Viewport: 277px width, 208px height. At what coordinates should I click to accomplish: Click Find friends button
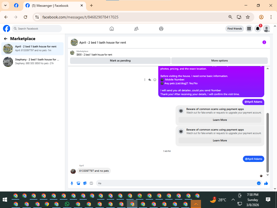click(235, 29)
